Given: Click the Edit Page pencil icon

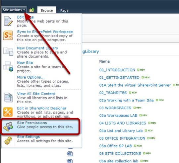Looking at the screenshot, I should click(x=8, y=21).
